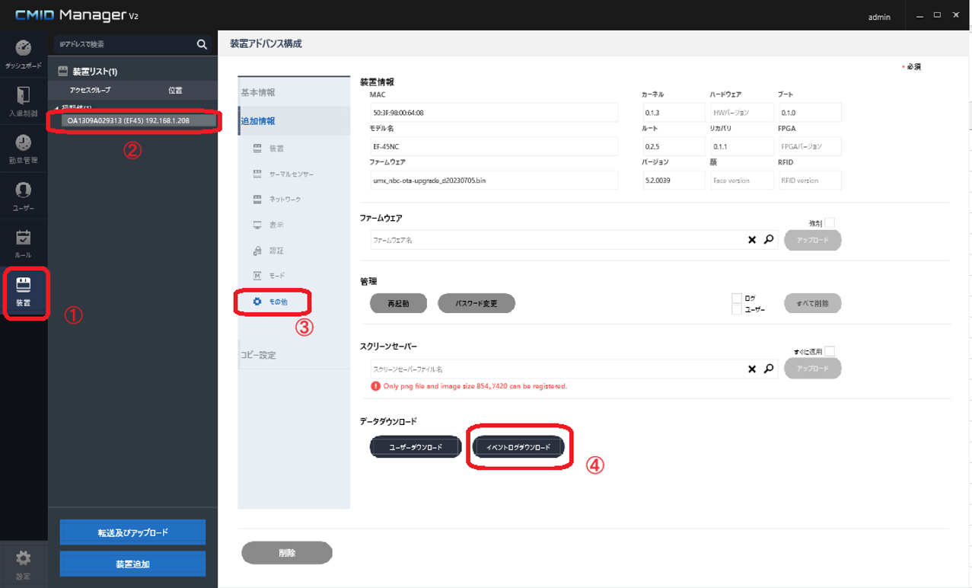Click the IP address search magnifier icon
The width and height of the screenshot is (972, 588).
point(202,44)
